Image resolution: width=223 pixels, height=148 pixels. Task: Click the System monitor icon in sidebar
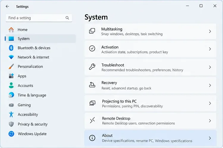(11, 39)
